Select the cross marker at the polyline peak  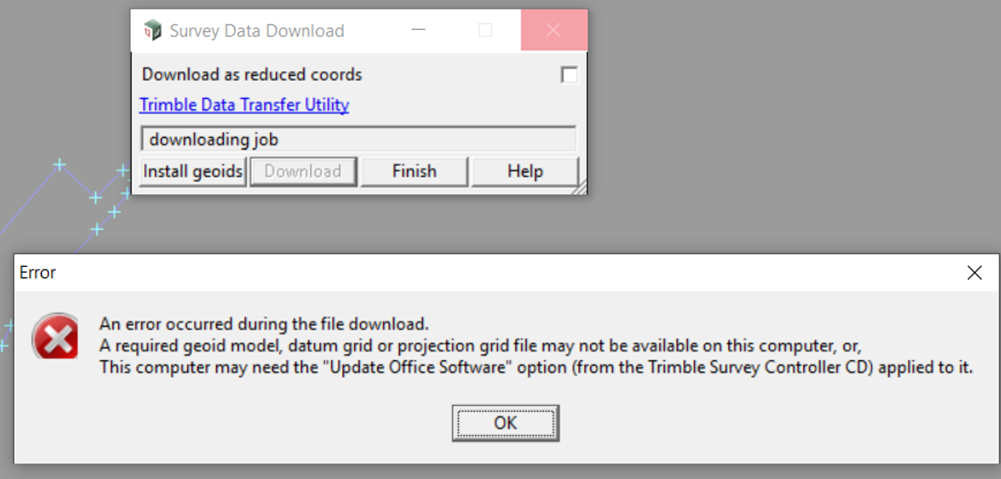59,165
